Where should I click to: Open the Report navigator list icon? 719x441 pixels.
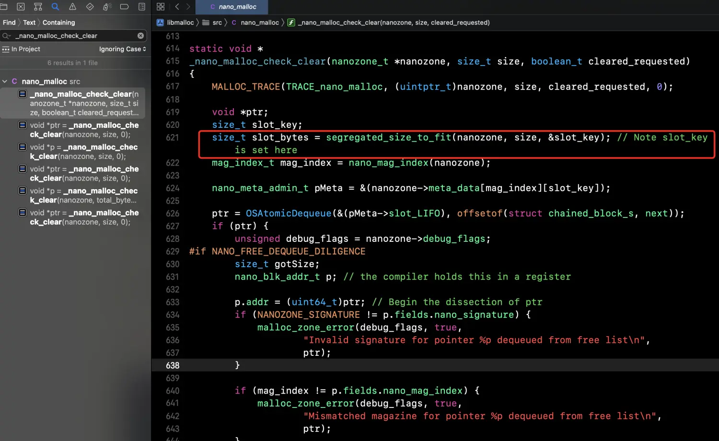[x=141, y=7]
